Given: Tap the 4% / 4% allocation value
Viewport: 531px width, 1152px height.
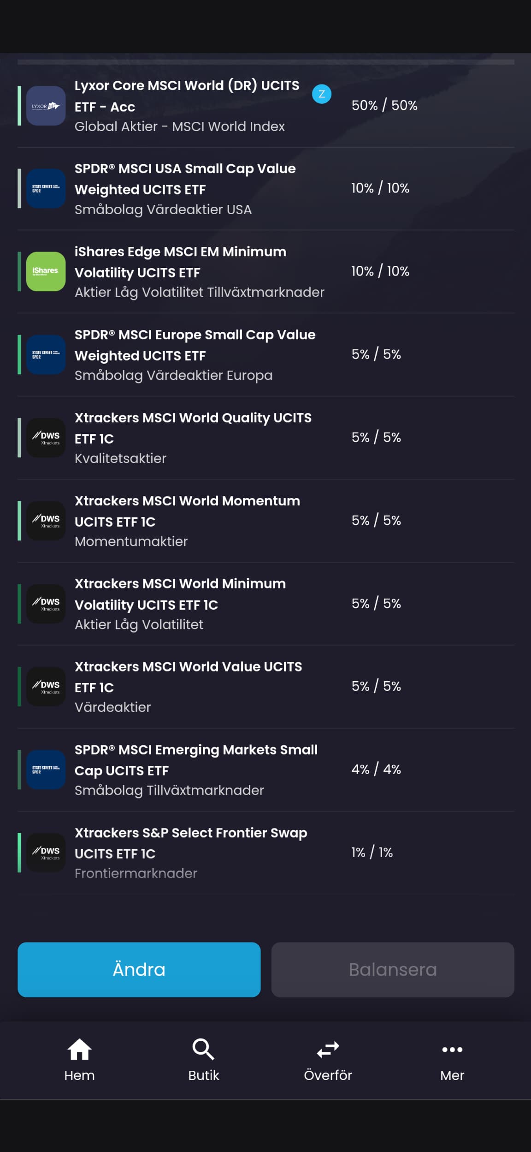Looking at the screenshot, I should [x=376, y=769].
